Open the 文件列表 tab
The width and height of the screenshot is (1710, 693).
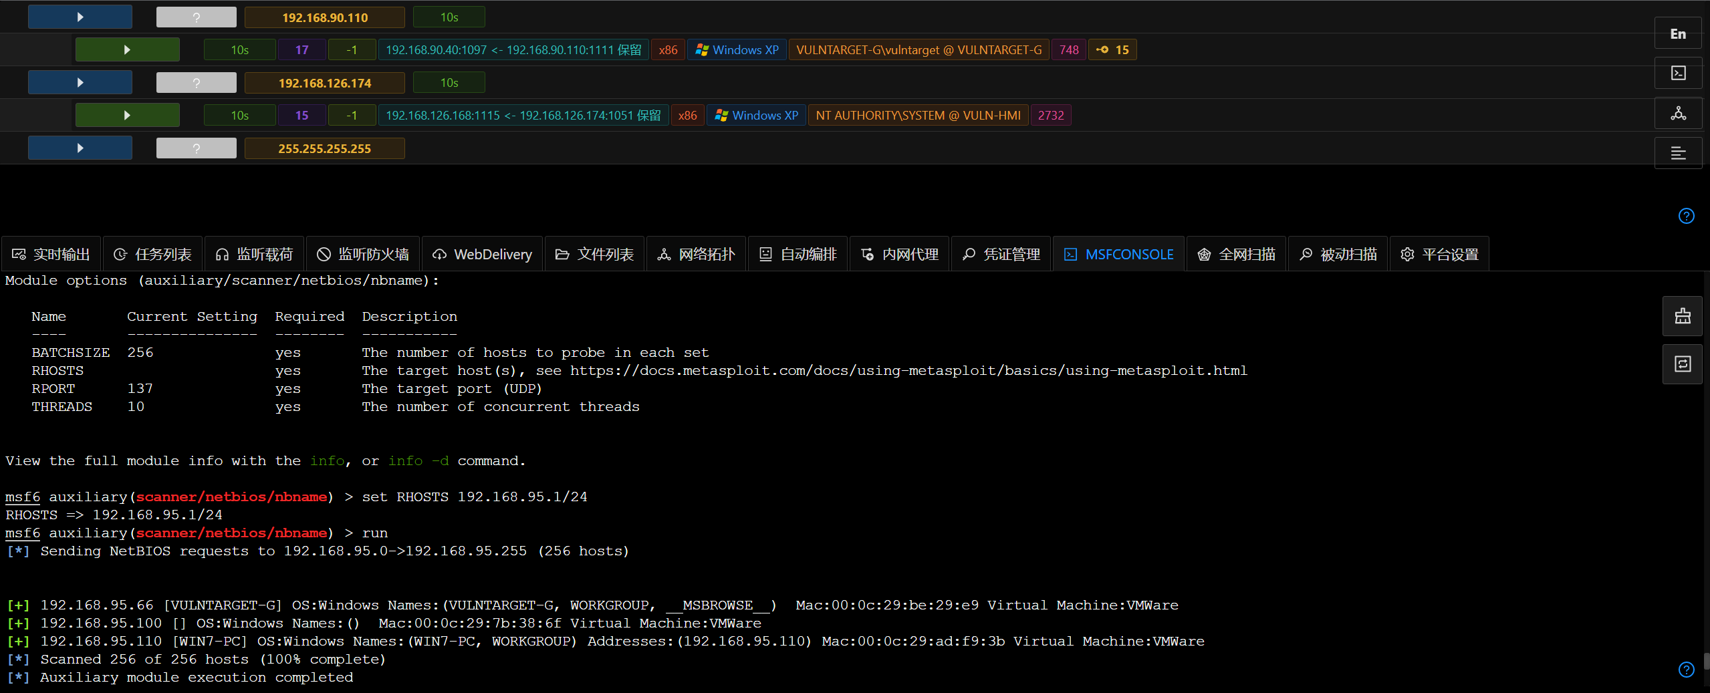click(595, 254)
